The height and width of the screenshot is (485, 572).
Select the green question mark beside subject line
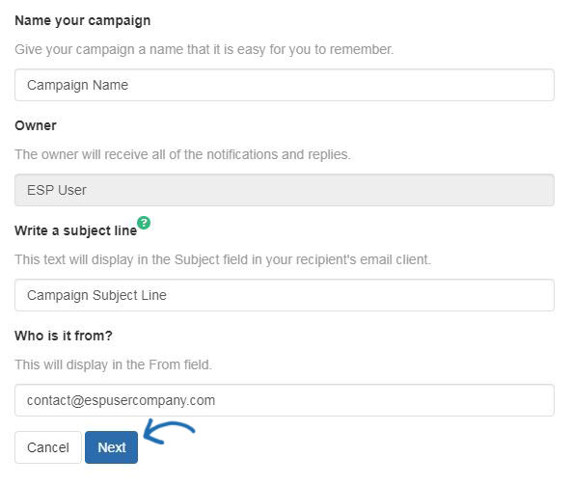click(144, 223)
